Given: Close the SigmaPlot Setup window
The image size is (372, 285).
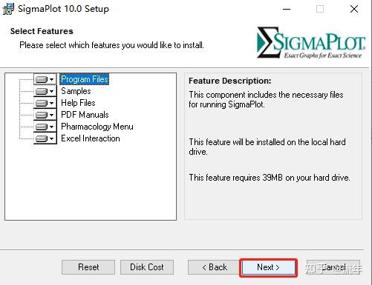Looking at the screenshot, I should 354,9.
